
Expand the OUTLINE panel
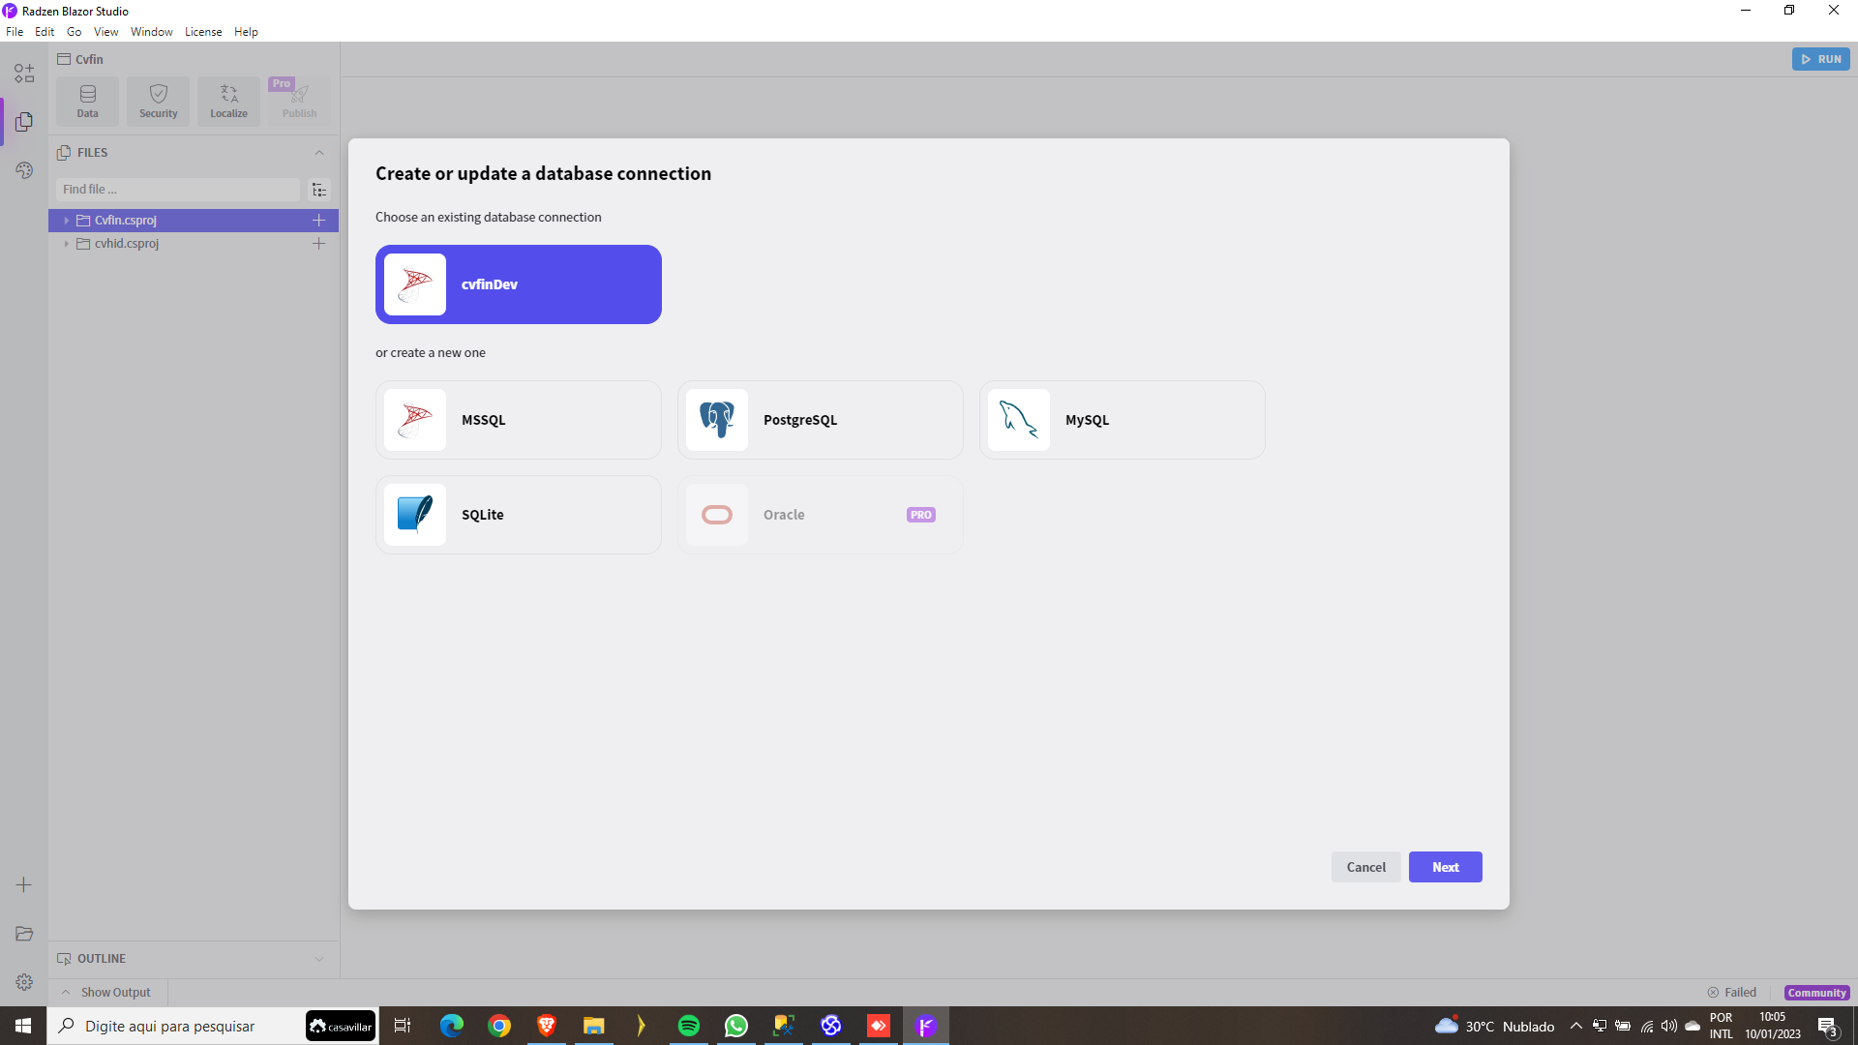[319, 959]
